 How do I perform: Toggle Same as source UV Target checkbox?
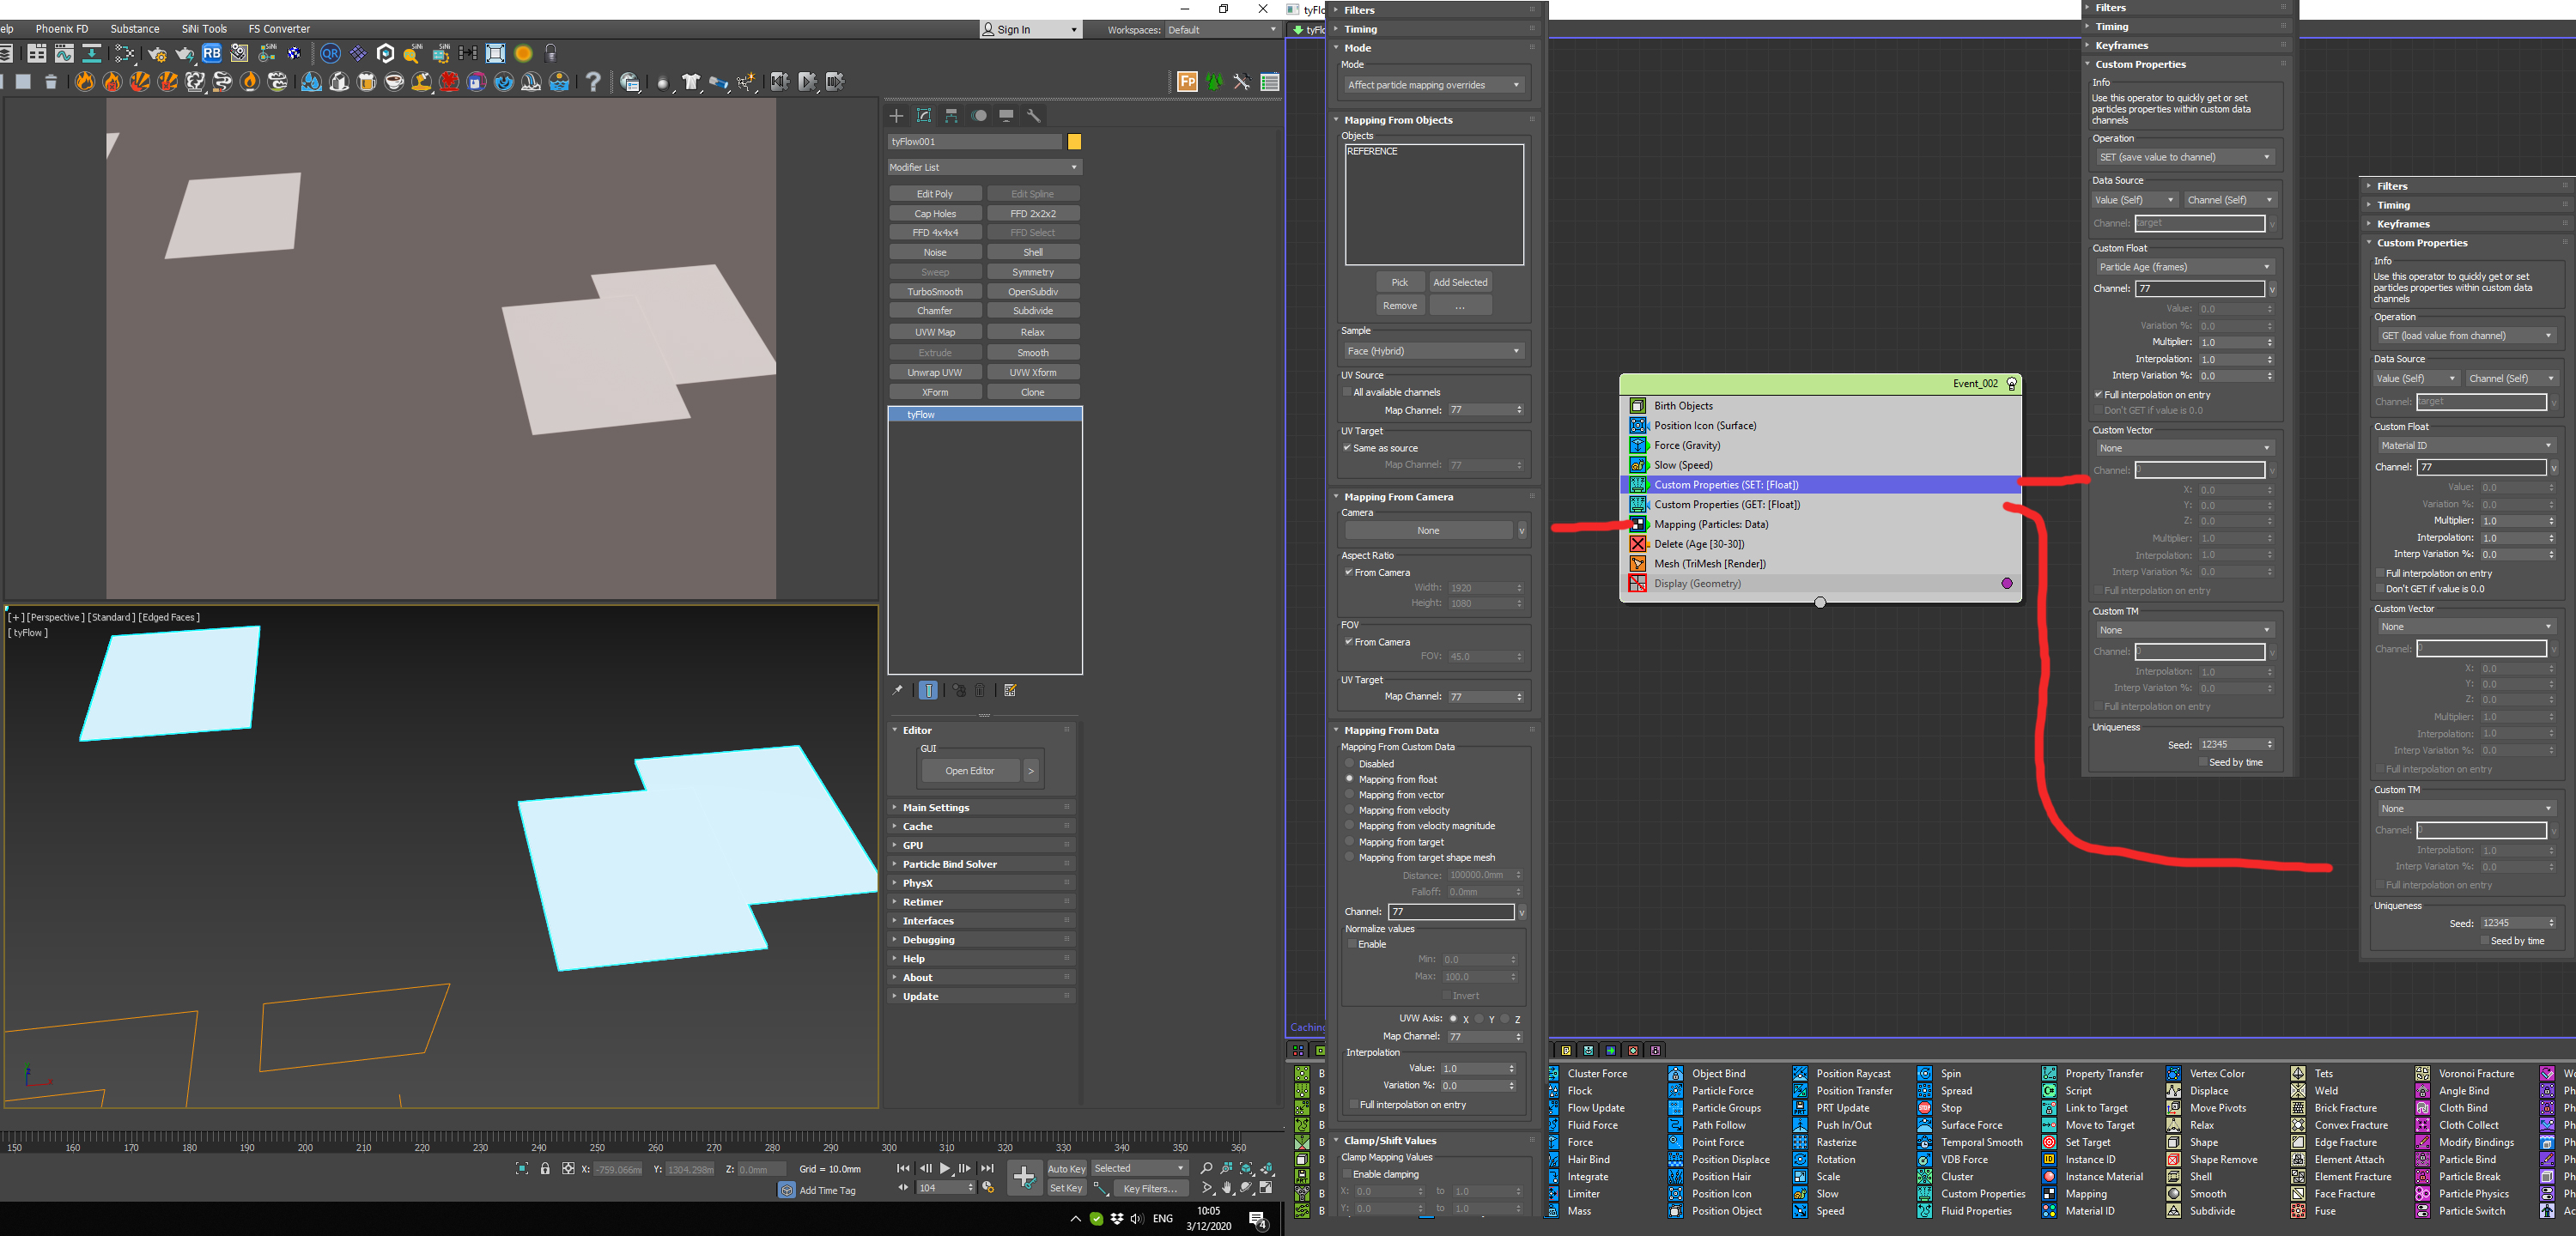point(1347,448)
